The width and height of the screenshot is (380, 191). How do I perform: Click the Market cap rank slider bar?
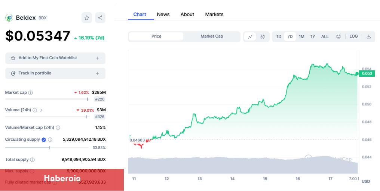coord(47,99)
